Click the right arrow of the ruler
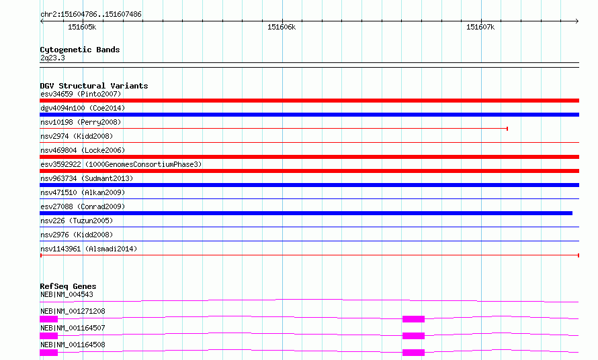This screenshot has width=598, height=360. click(577, 21)
